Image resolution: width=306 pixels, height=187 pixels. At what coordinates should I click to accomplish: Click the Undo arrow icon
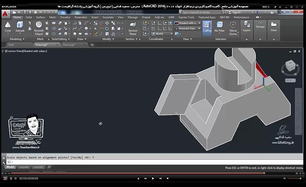(41, 12)
